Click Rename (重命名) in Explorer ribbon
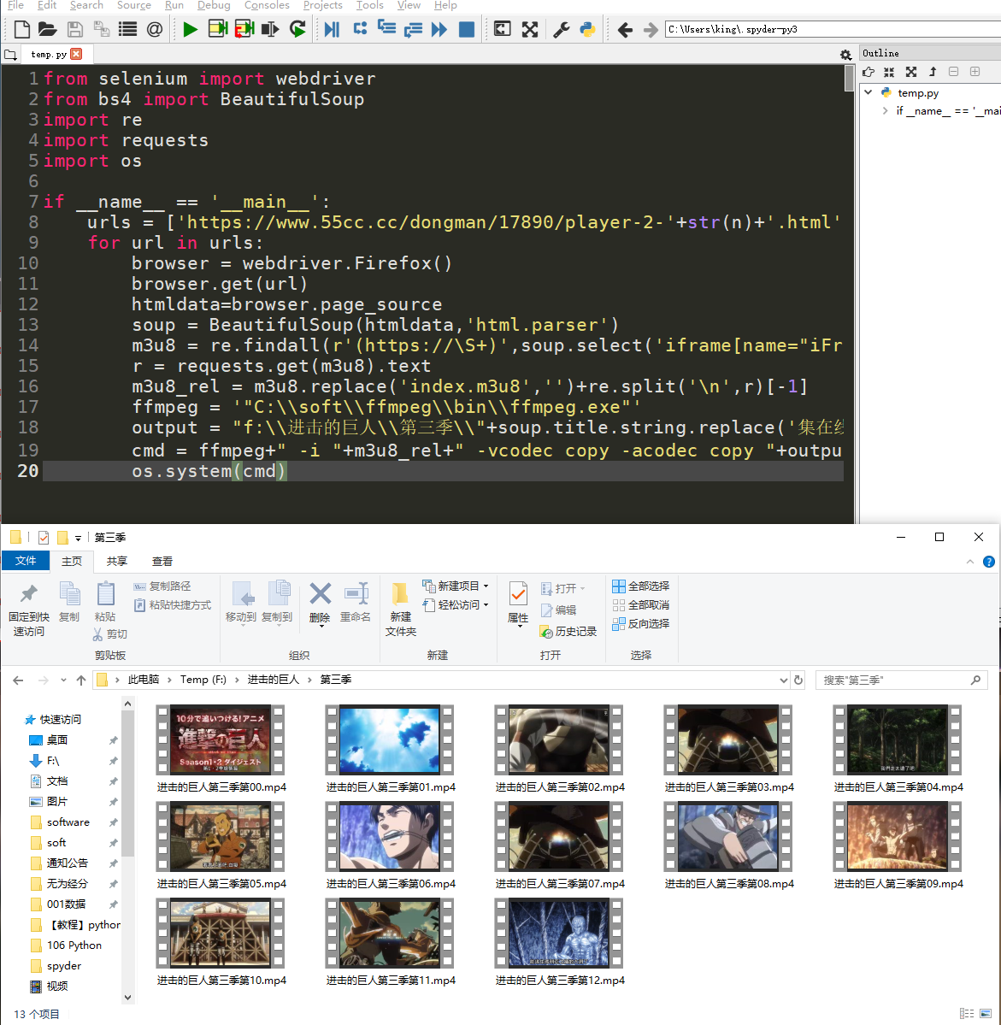This screenshot has height=1025, width=1001. click(356, 602)
